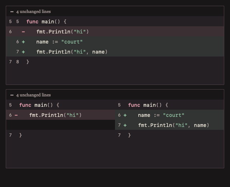Screen dimensions: 230x187
Task: Select the added name := "court" line in the unified diff
Action: point(115,42)
